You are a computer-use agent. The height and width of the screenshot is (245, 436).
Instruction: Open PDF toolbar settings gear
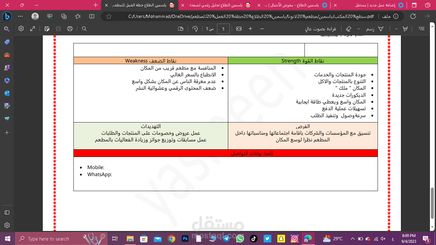pyautogui.click(x=21, y=28)
